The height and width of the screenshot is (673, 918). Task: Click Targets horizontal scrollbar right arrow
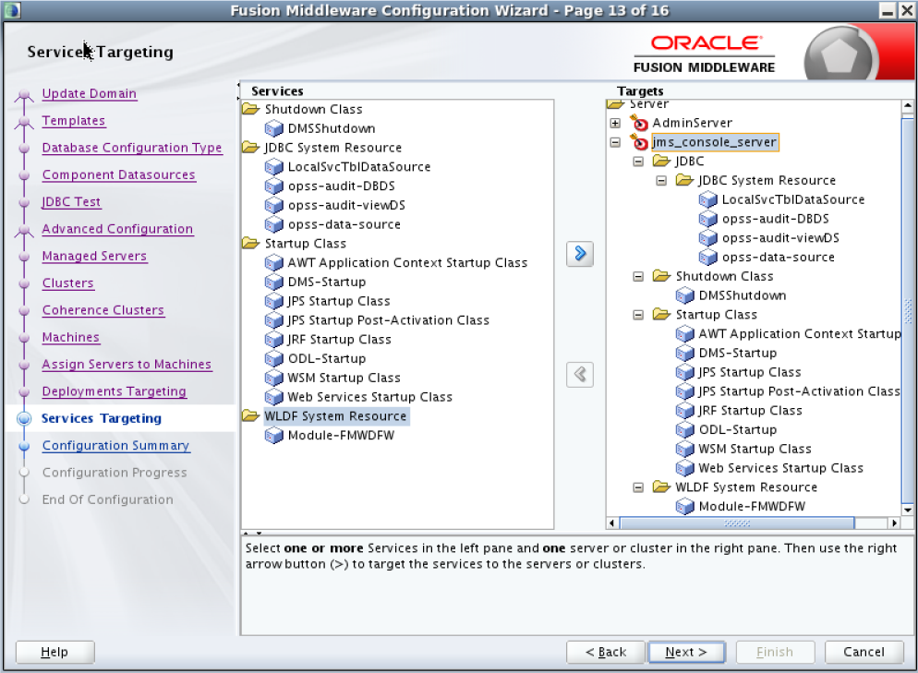pos(894,523)
